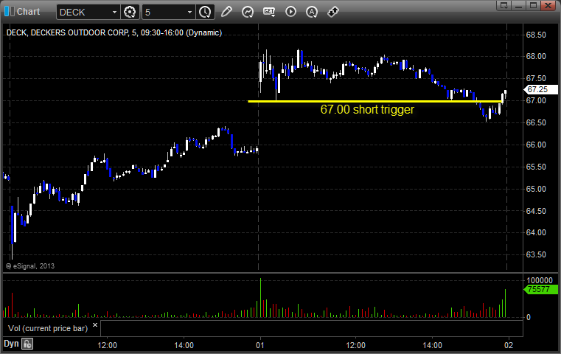
Task: Click the 68.50 price axis label
Action: [x=536, y=35]
